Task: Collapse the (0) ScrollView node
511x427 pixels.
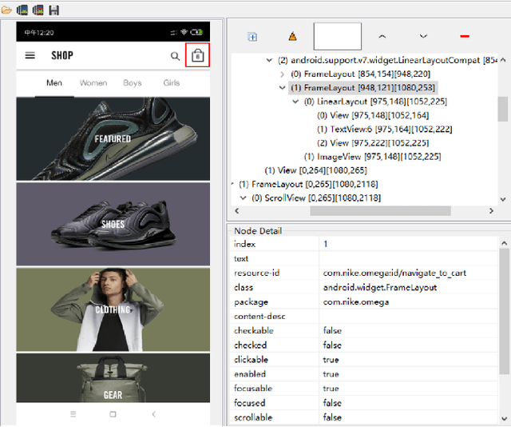Action: pyautogui.click(x=244, y=198)
